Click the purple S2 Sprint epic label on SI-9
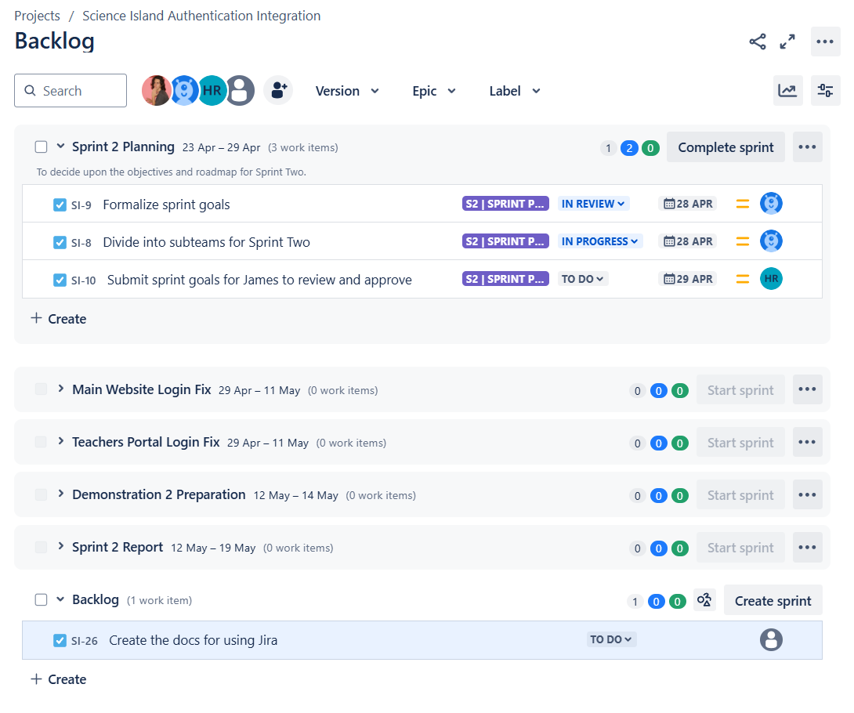Image resolution: width=854 pixels, height=713 pixels. [505, 203]
